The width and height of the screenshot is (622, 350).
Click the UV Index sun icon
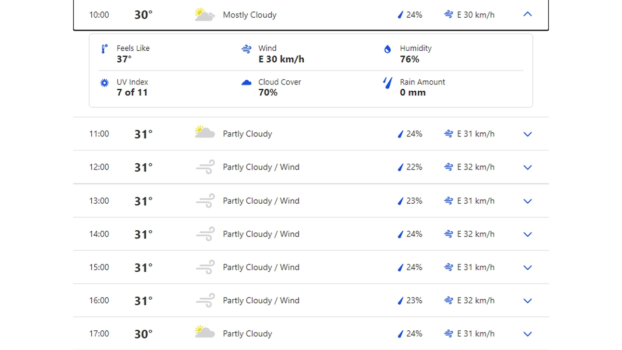point(104,82)
